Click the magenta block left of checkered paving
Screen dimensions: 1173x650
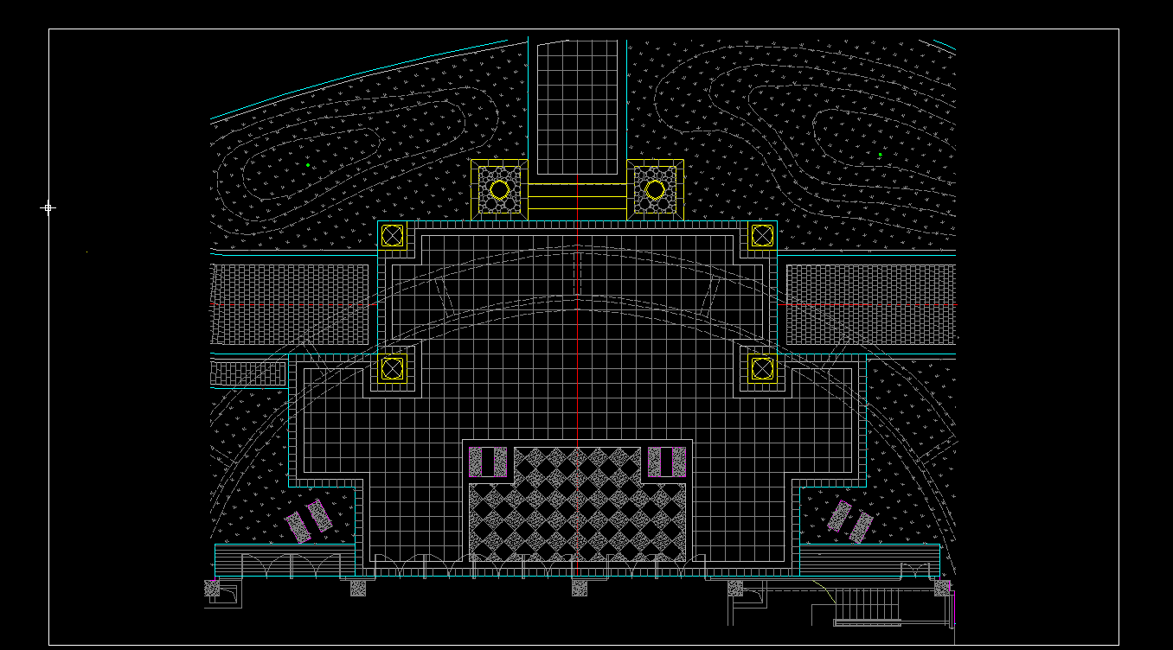coord(488,462)
